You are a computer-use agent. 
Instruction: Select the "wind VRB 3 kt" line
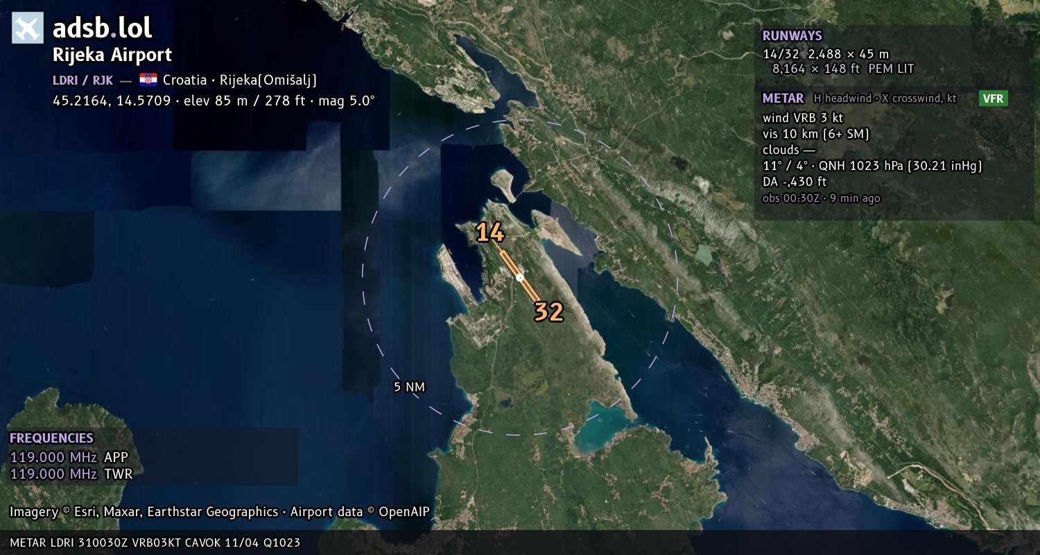coord(803,117)
